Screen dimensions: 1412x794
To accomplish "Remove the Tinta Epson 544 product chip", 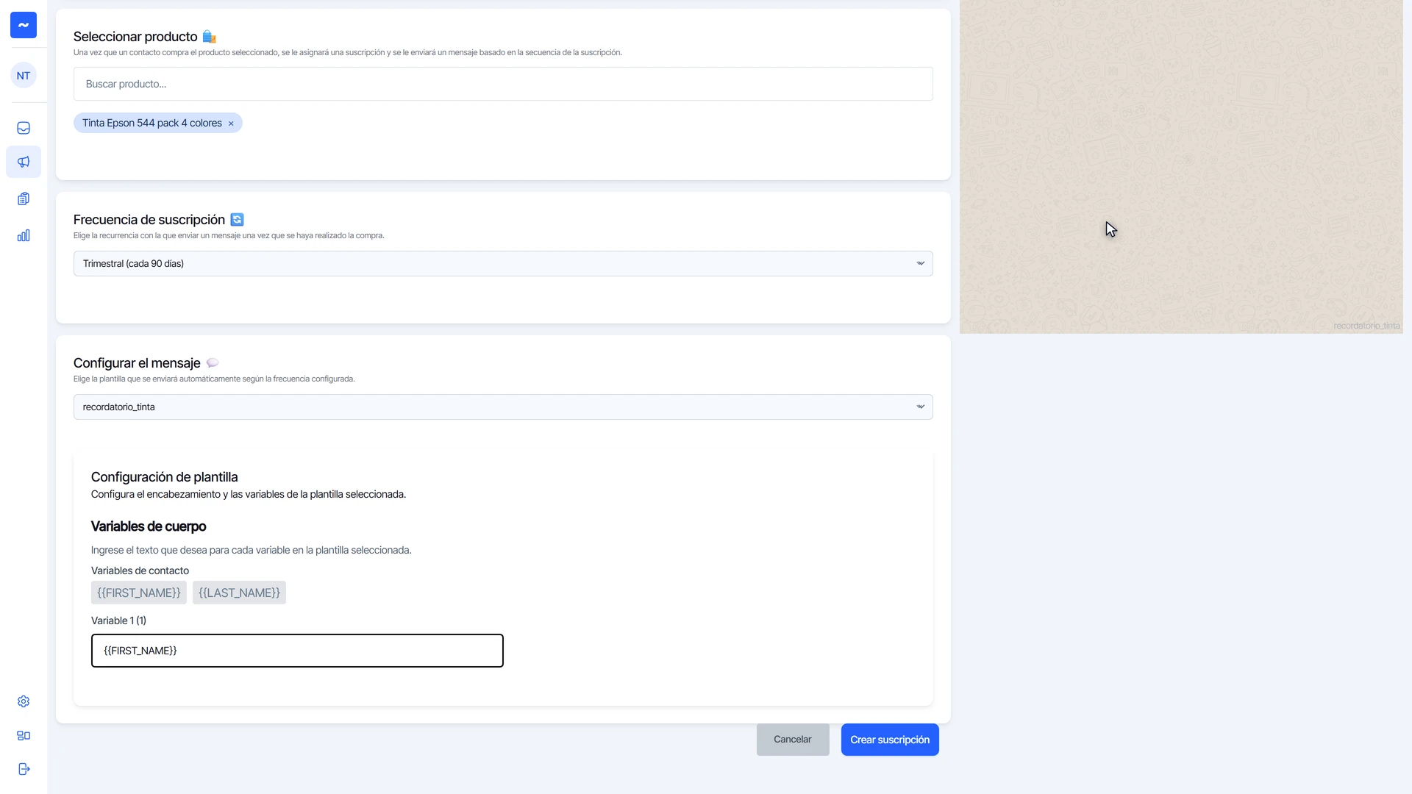I will [231, 124].
